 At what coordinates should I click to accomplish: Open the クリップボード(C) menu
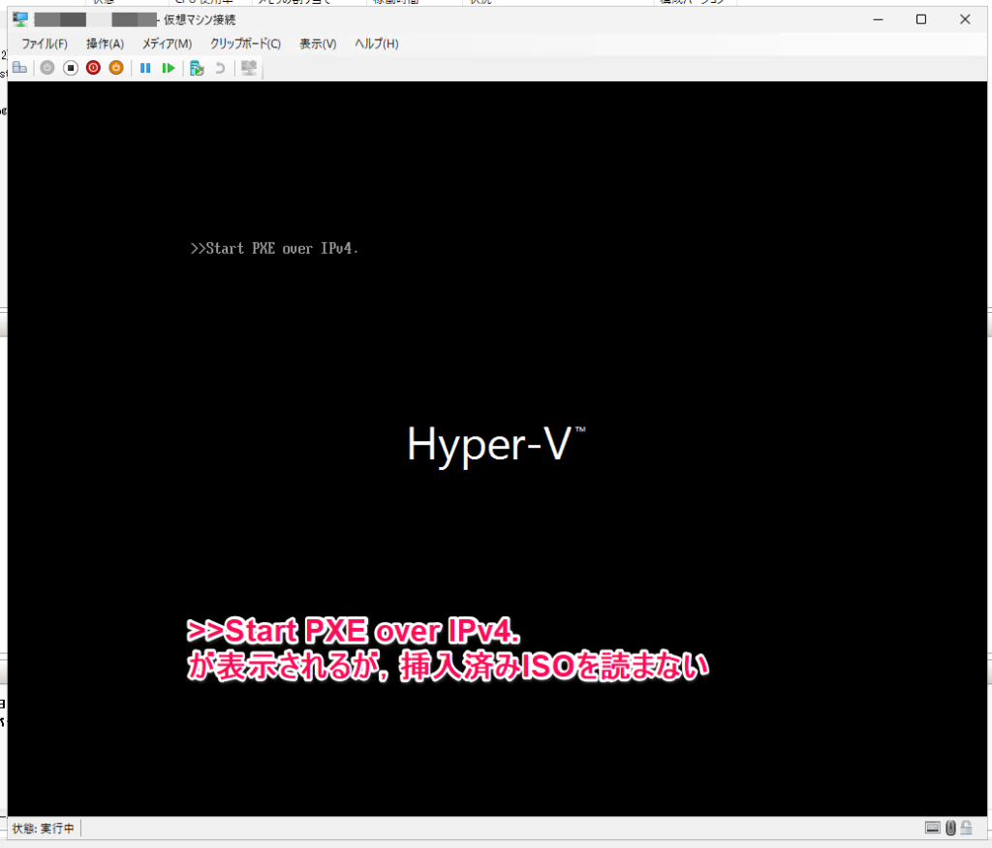click(x=245, y=44)
